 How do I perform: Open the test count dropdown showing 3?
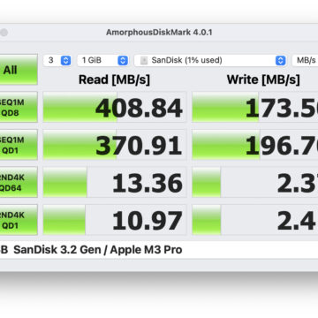pos(57,60)
